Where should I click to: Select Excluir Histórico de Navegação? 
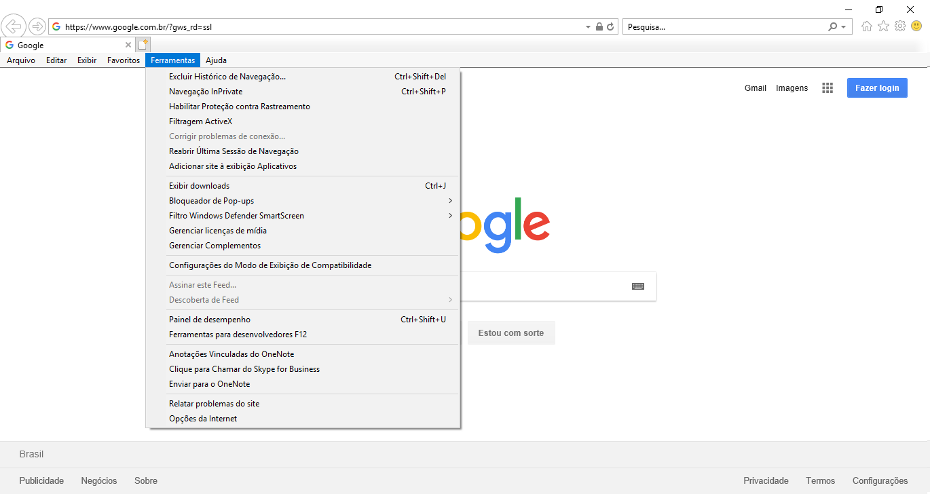coord(303,77)
